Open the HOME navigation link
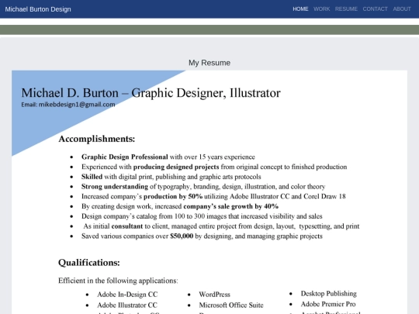The height and width of the screenshot is (314, 419). [300, 9]
